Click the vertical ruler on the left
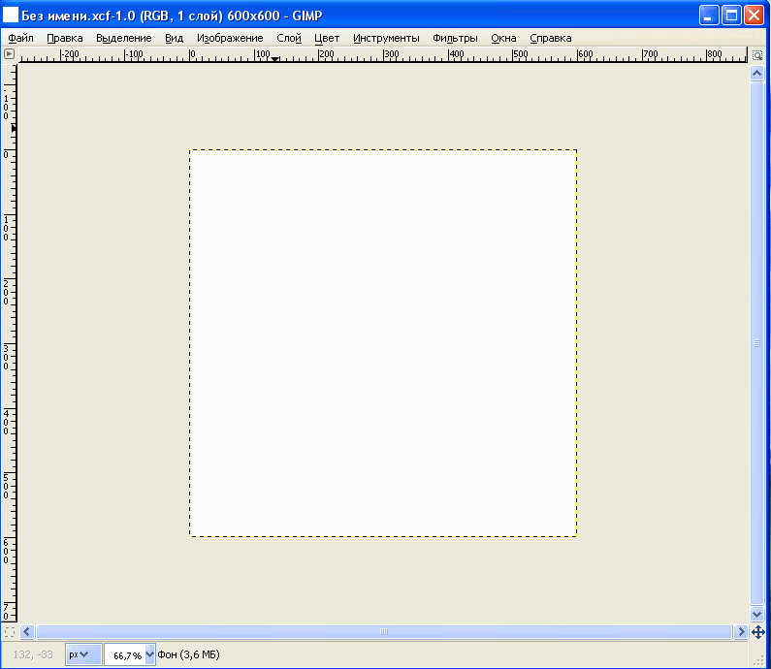 (9, 343)
